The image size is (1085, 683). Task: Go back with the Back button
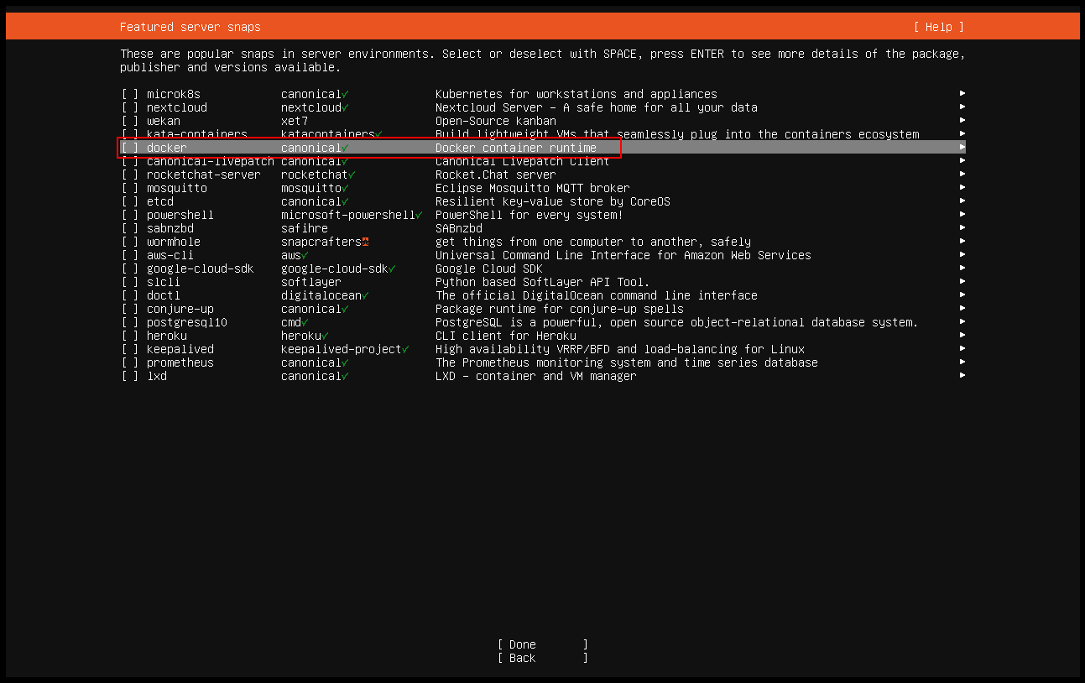coord(542,658)
